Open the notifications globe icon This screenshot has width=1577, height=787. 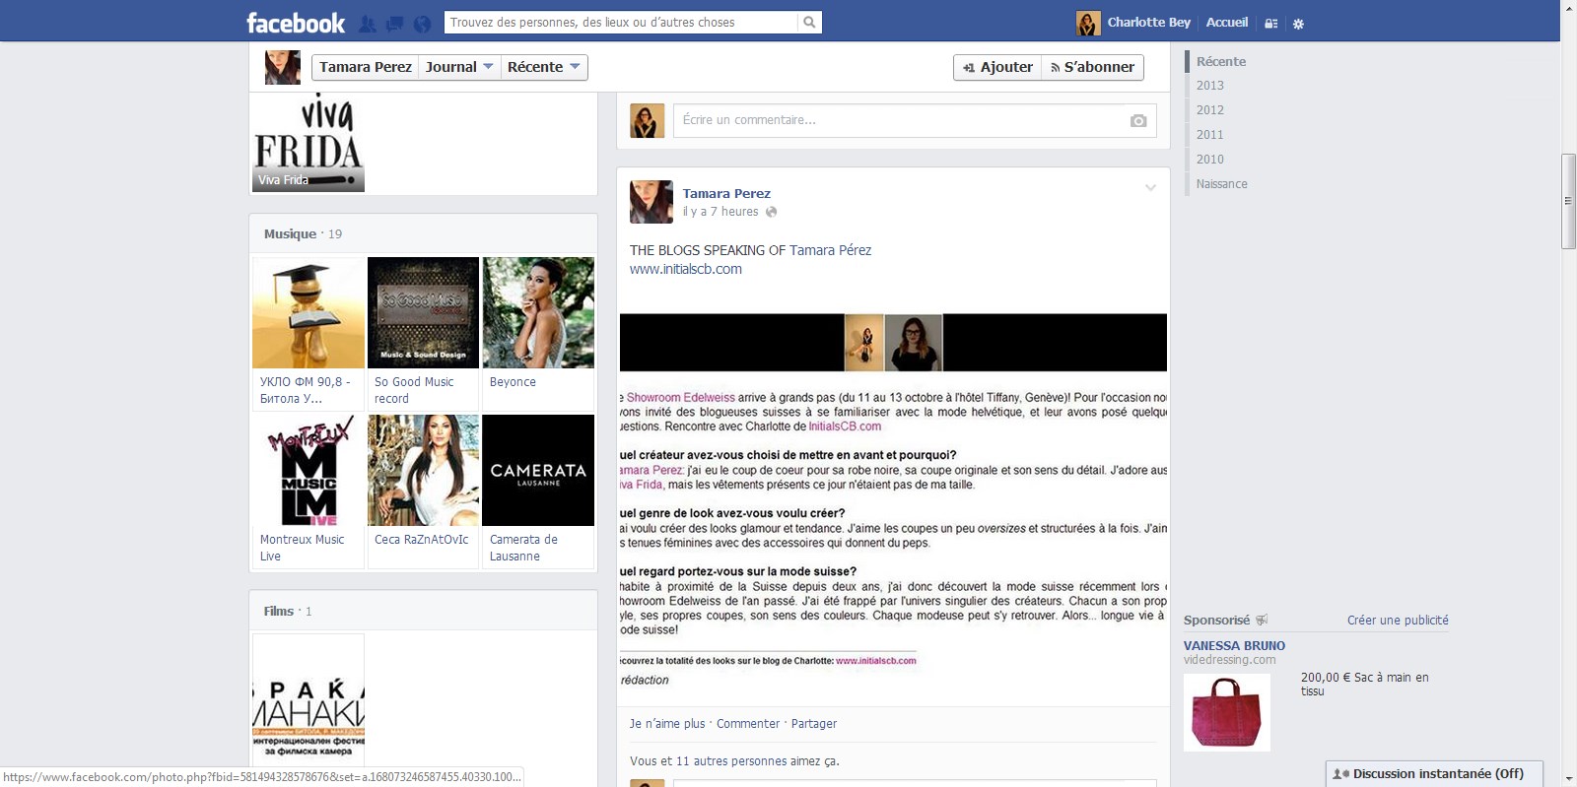[422, 24]
